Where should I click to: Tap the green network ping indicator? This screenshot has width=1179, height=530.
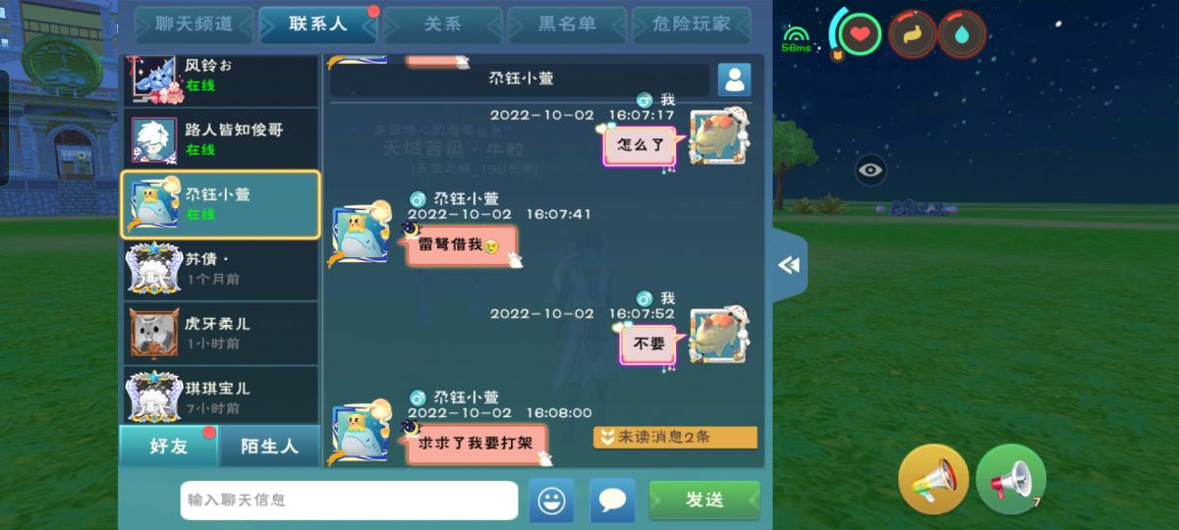tap(796, 39)
